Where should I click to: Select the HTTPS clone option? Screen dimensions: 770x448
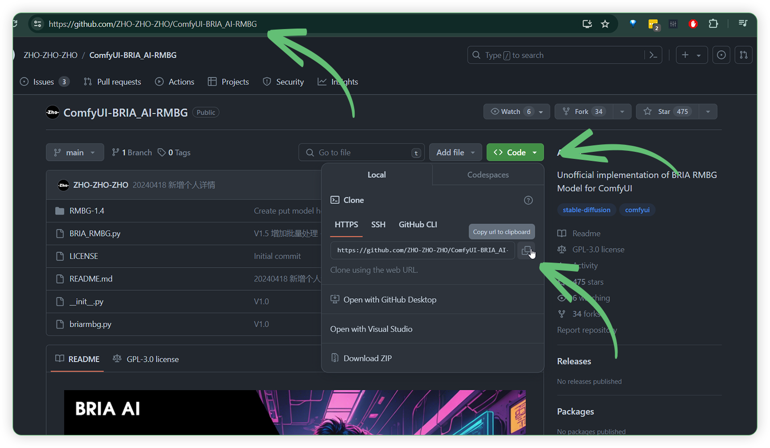pyautogui.click(x=346, y=225)
